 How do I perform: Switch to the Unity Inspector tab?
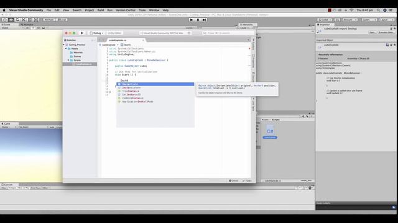click(325, 25)
